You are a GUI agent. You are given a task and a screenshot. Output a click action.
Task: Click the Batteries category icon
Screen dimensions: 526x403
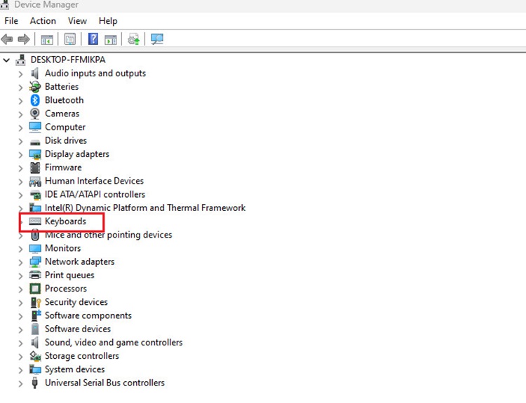click(35, 87)
